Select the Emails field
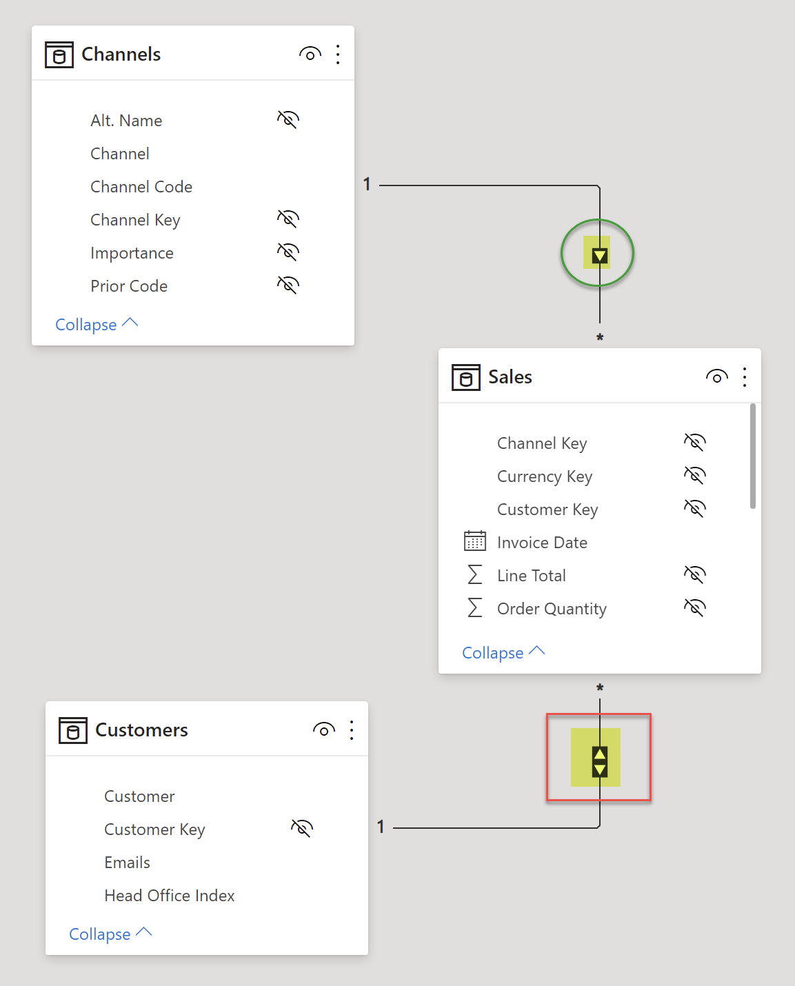795x986 pixels. [x=127, y=863]
